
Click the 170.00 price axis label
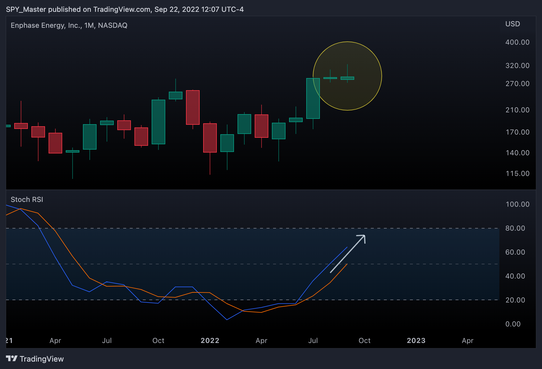[x=517, y=132]
